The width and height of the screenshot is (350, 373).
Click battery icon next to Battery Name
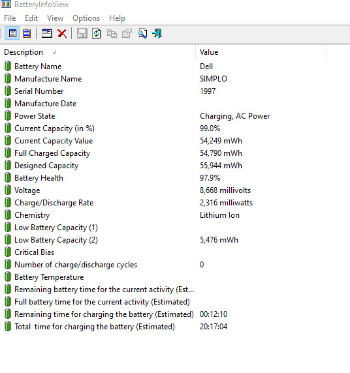click(8, 66)
